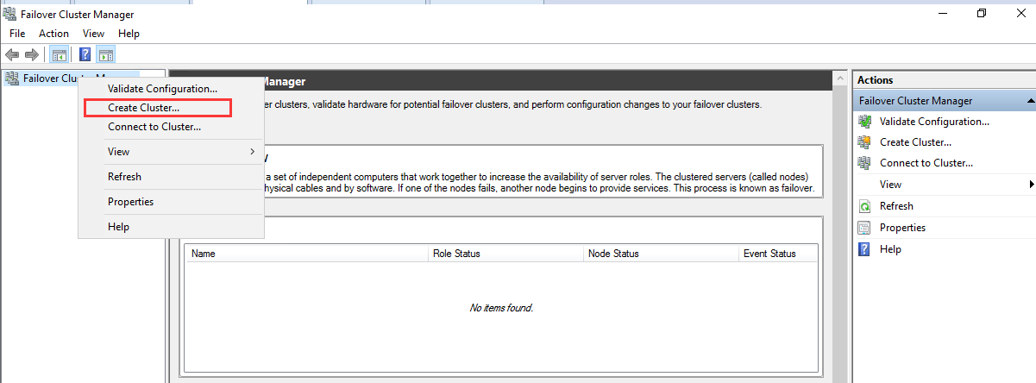Screen dimensions: 1036x383
Task: Choose Help in context menu
Action: click(171, 227)
